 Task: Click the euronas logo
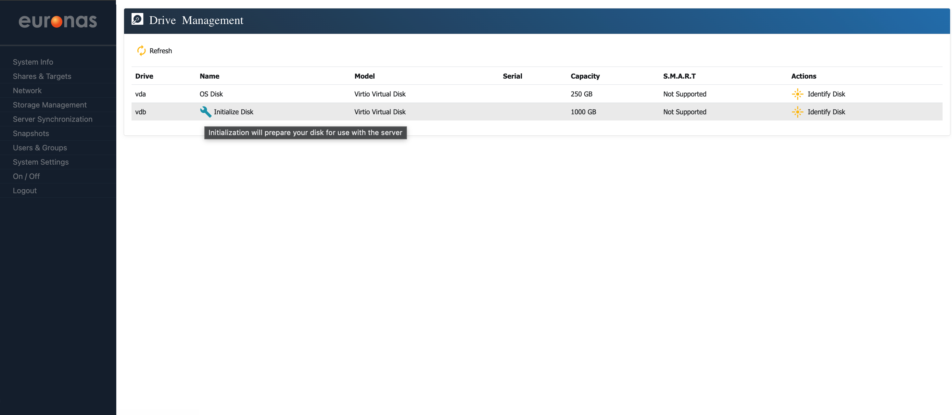[57, 21]
